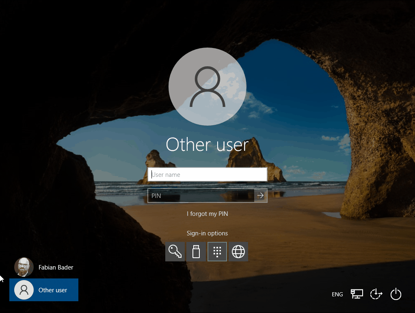Click the person icon on Other user tile

click(24, 290)
